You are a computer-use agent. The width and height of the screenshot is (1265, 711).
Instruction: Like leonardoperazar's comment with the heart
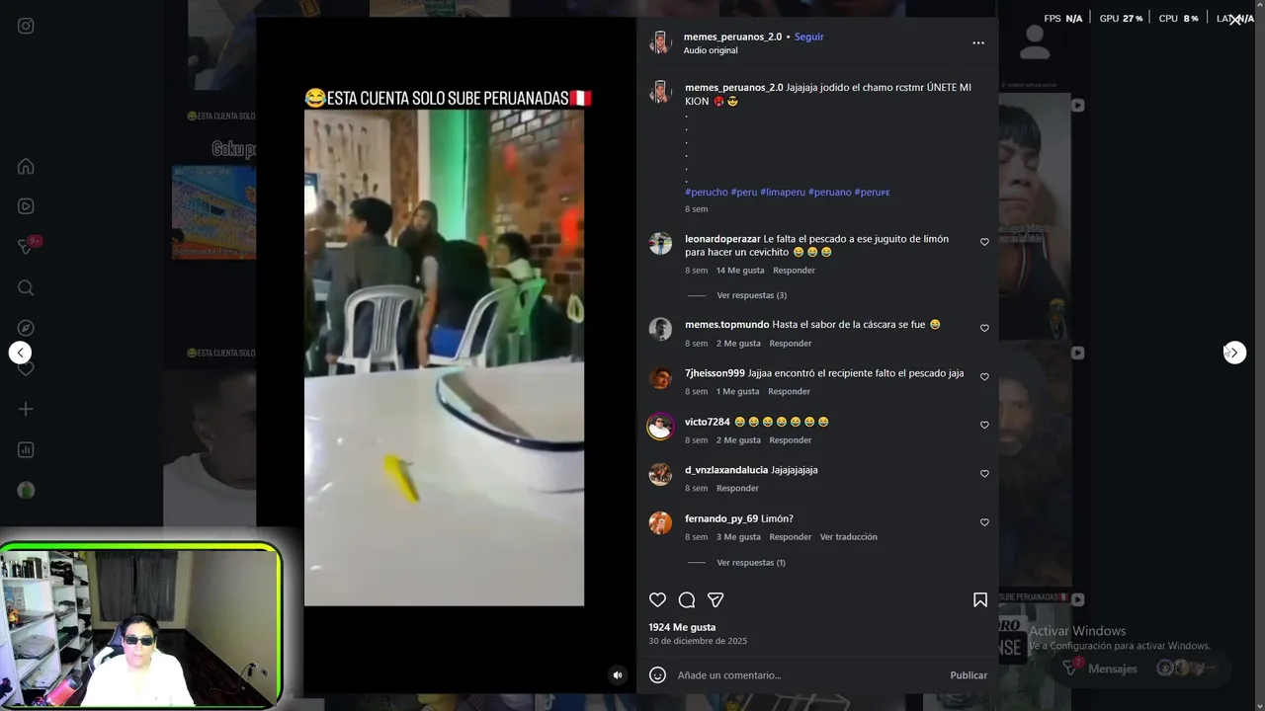click(984, 242)
